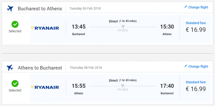Click the Bucharest to Athens heading
215x106 pixels.
(x=40, y=9)
